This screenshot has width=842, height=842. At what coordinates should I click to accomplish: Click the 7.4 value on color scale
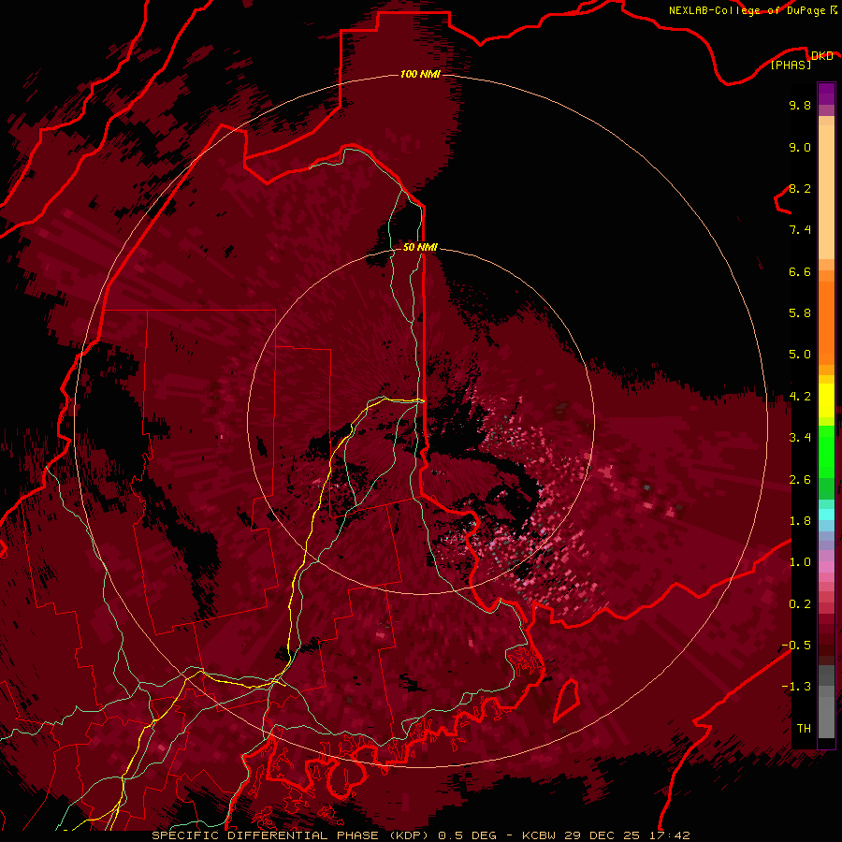click(x=800, y=230)
